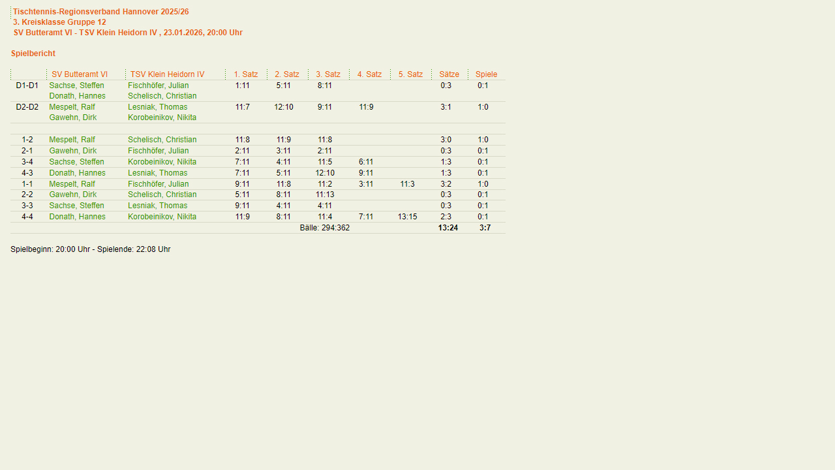Image resolution: width=835 pixels, height=470 pixels.
Task: Open the 3. Kreisklasse Gruppe 12 link
Action: click(x=59, y=22)
